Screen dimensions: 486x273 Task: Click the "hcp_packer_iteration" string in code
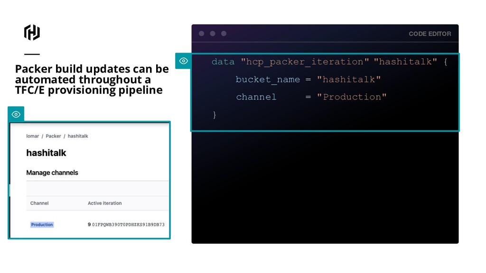coord(305,62)
